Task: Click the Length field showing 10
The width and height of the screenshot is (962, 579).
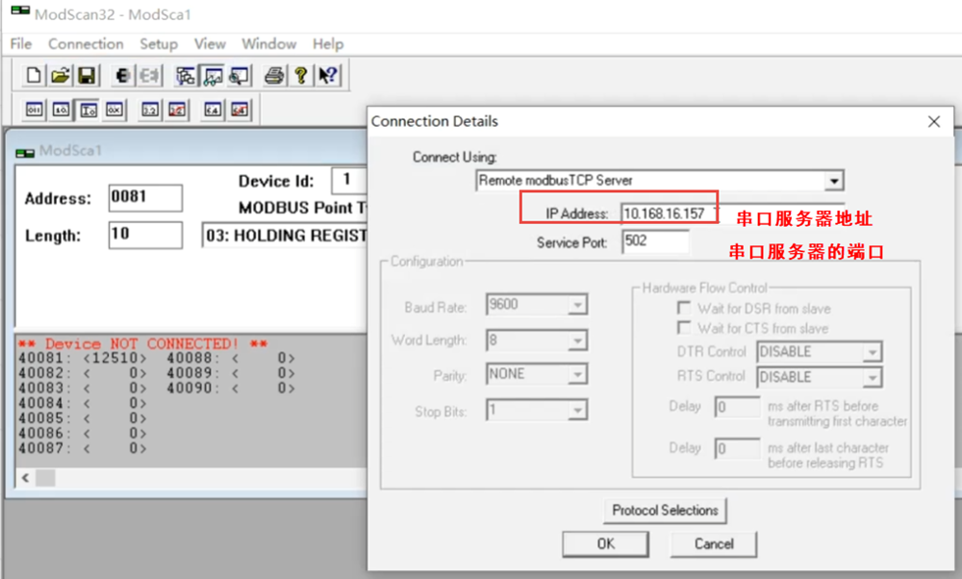Action: click(145, 235)
